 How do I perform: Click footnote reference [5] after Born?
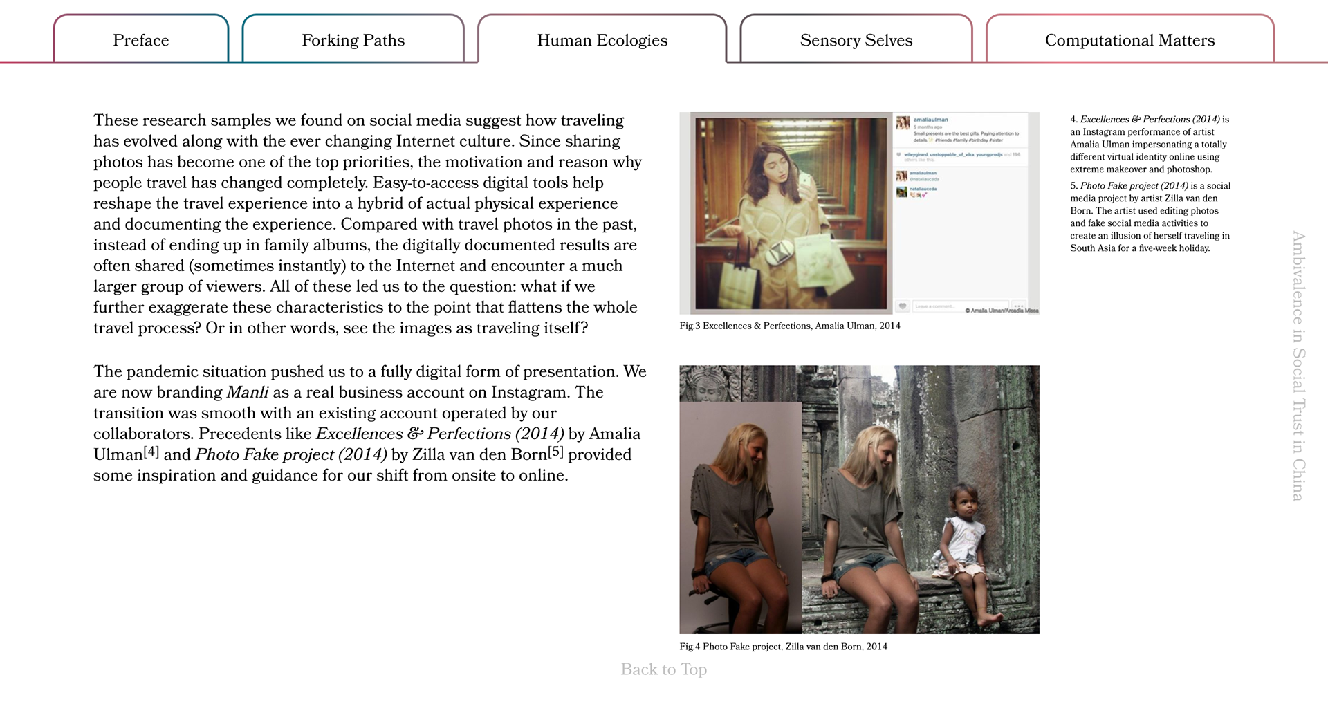(x=555, y=452)
